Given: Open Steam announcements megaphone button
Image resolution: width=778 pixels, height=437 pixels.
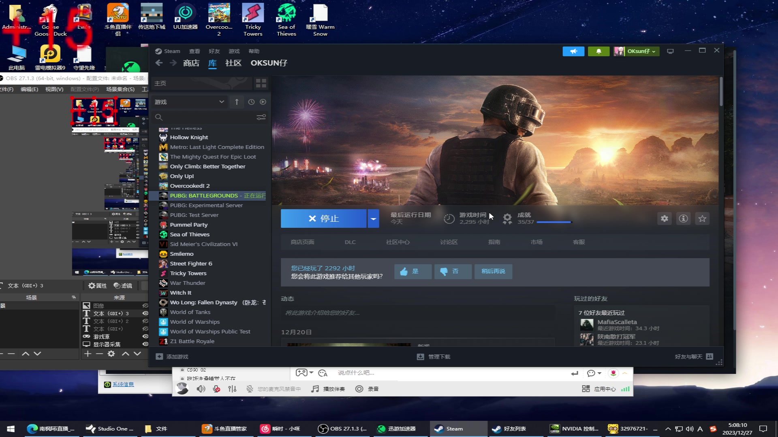Looking at the screenshot, I should point(573,51).
